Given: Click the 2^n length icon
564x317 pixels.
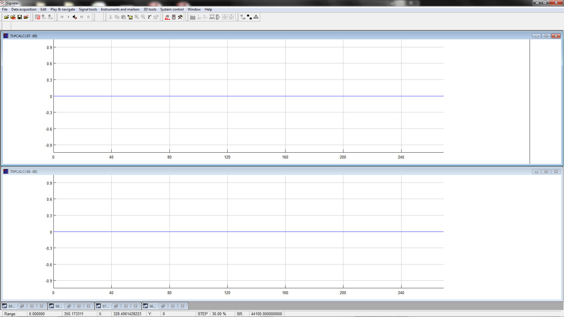Looking at the screenshot, I should (x=150, y=17).
